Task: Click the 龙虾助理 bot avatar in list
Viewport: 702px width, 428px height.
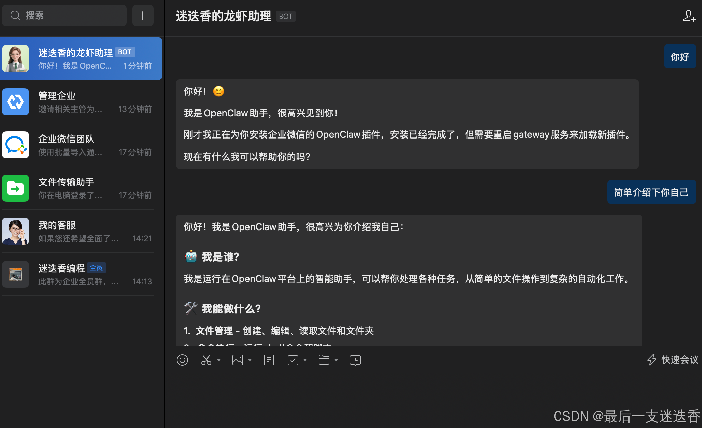Action: tap(16, 59)
